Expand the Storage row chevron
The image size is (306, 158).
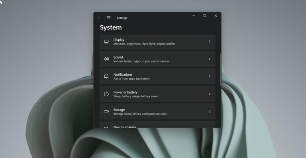tap(210, 111)
